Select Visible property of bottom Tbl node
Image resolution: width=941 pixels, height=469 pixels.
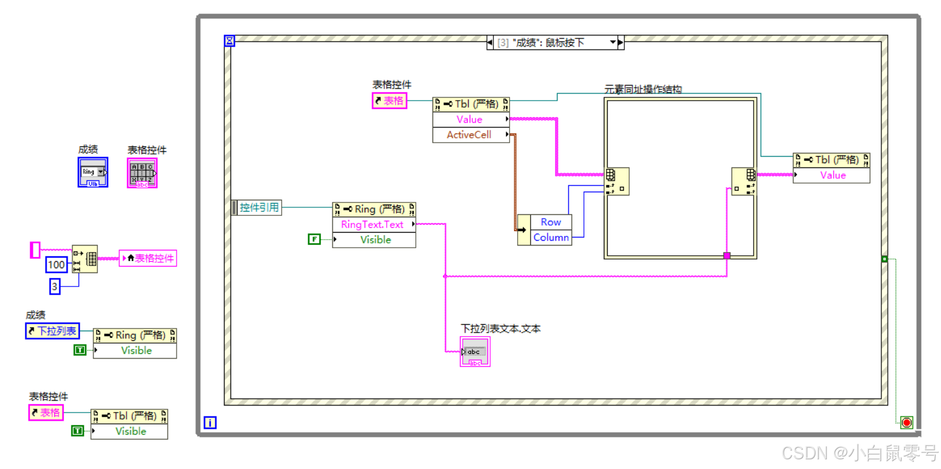click(x=129, y=431)
